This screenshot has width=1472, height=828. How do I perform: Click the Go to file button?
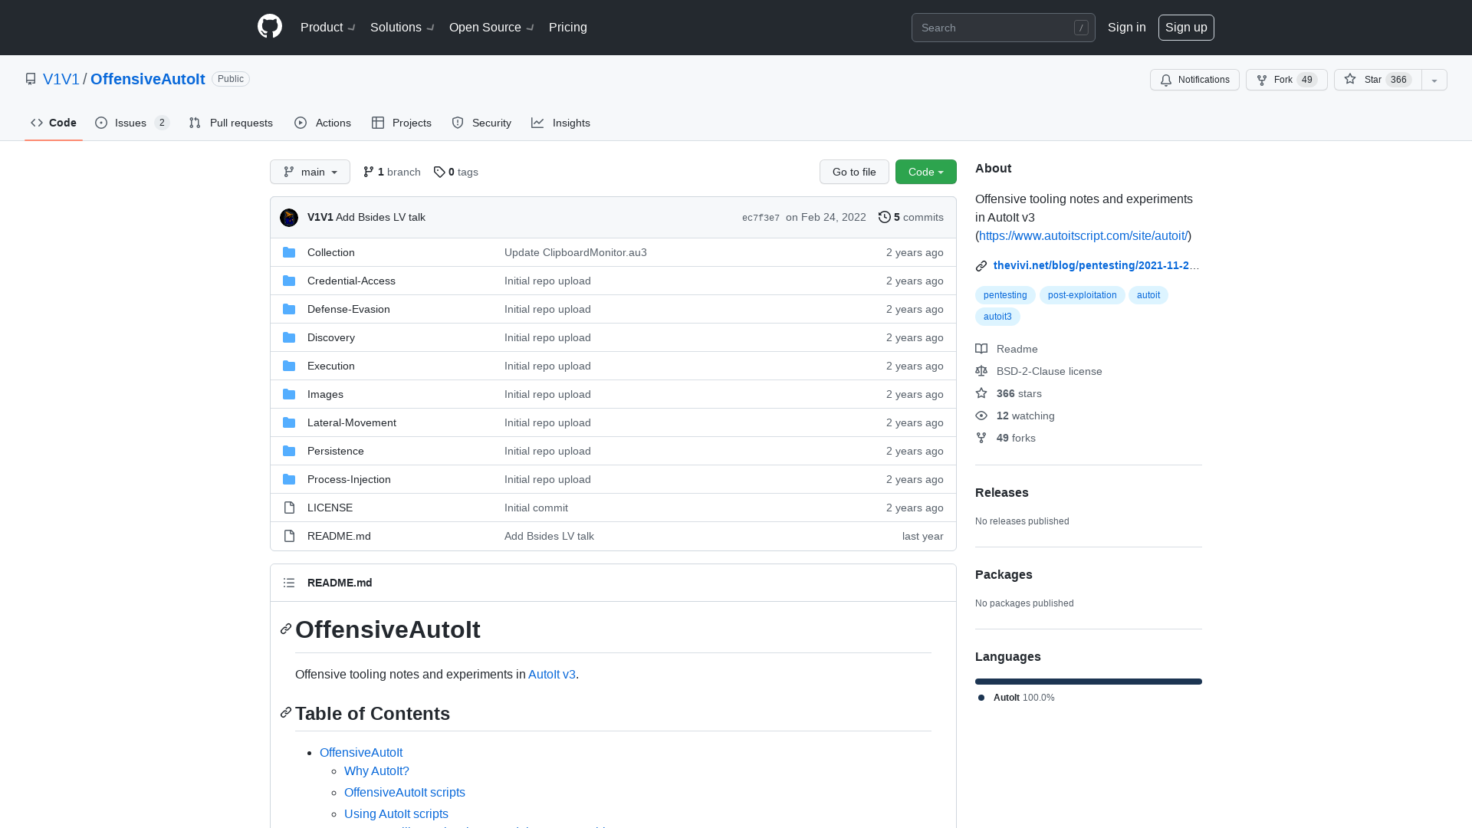[x=854, y=172]
